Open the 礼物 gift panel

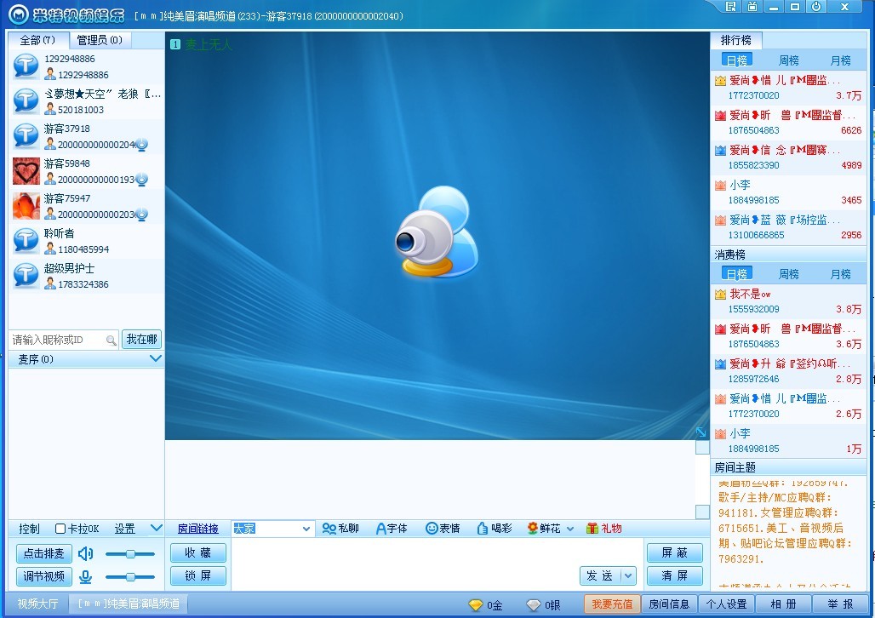pos(603,529)
